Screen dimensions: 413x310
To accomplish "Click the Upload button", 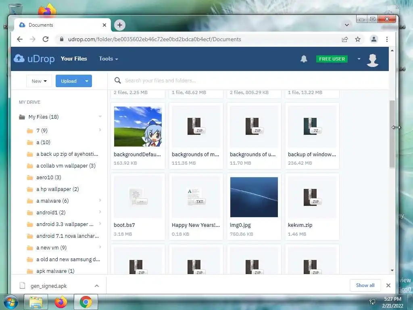I will coord(69,81).
